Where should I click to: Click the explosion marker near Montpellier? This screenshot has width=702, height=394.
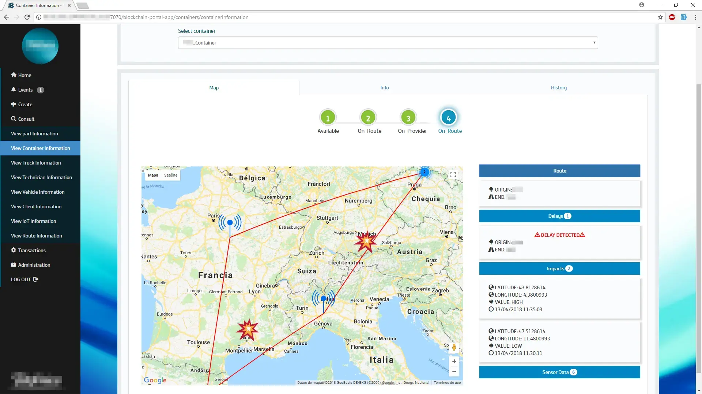coord(248,329)
